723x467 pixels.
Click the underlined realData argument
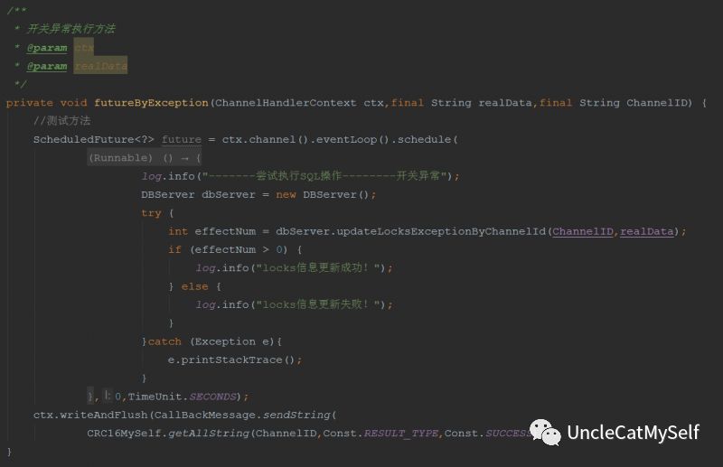coord(646,231)
